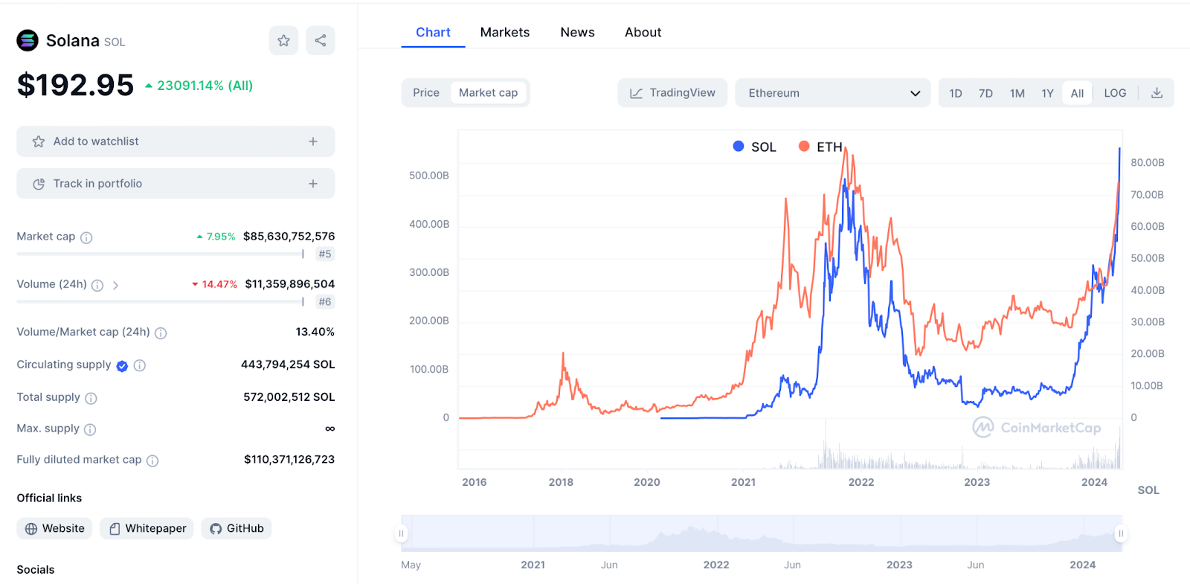Screen dimensions: 1190x584
Task: Open the News tab
Action: [x=577, y=32]
